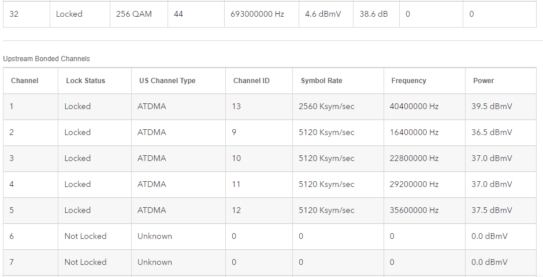
Task: Select the 16400000 Hz frequency cell
Action: click(x=414, y=133)
